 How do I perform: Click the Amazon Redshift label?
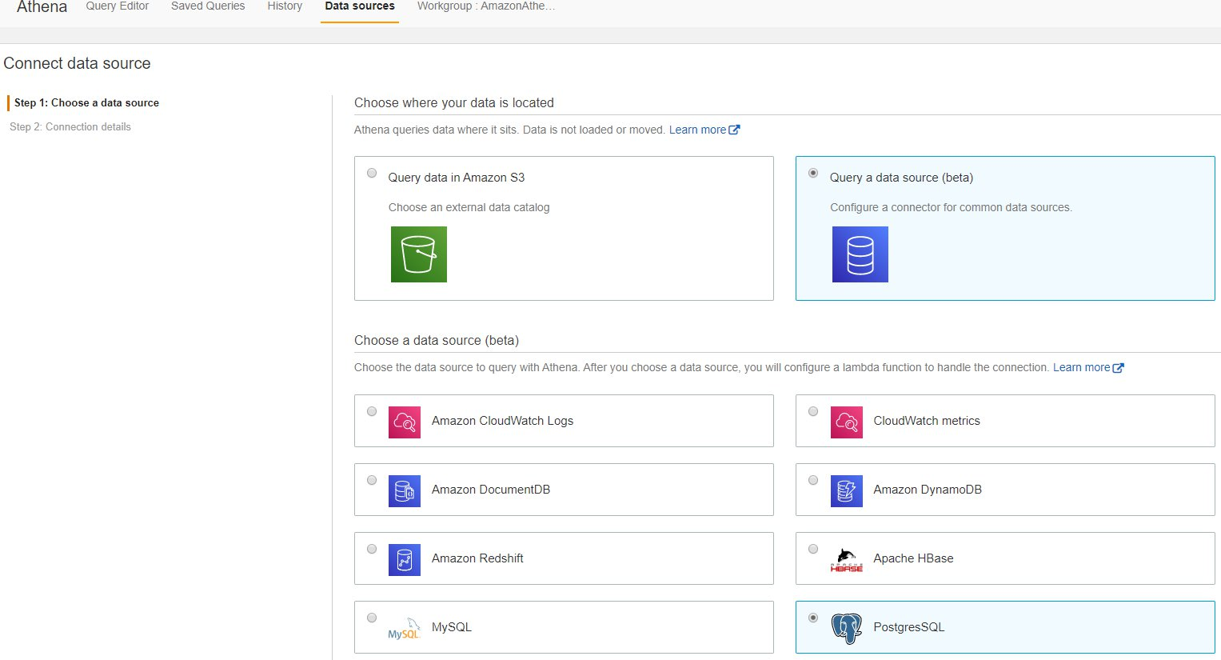(477, 558)
